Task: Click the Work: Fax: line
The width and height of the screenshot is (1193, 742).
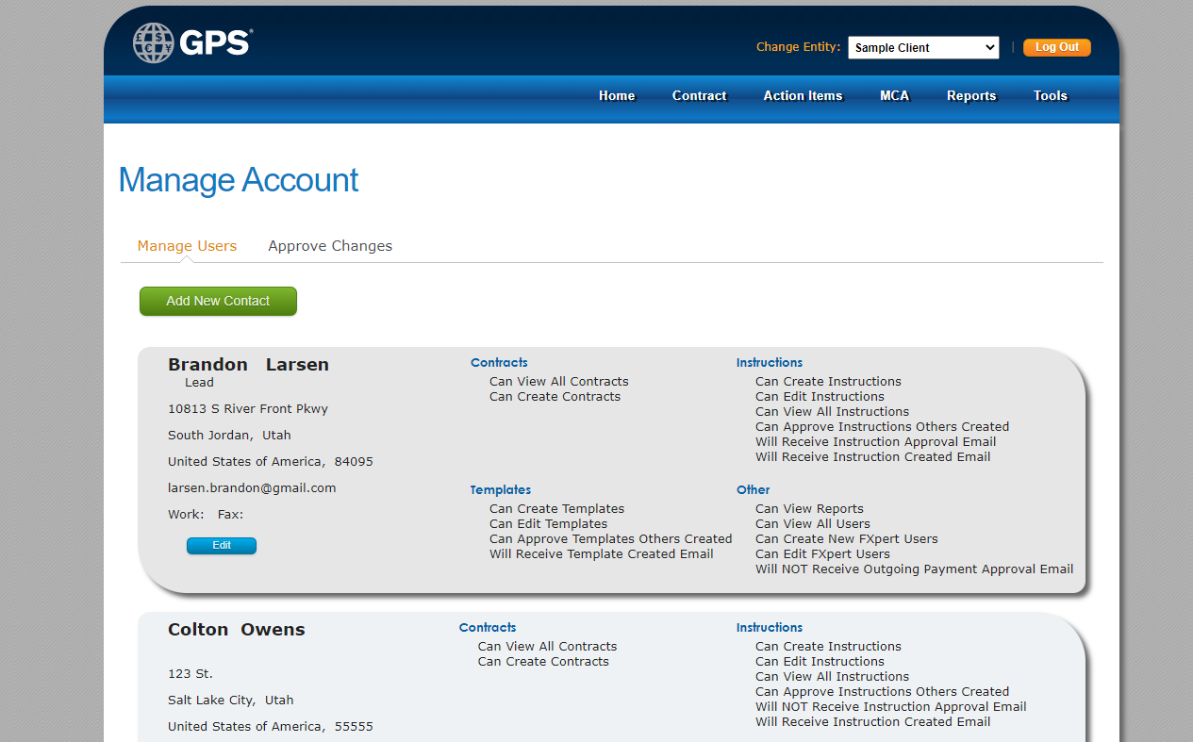Action: pos(206,515)
